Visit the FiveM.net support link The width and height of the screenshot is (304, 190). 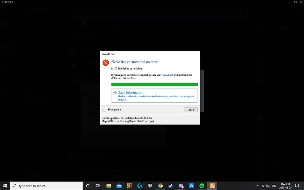point(167,75)
